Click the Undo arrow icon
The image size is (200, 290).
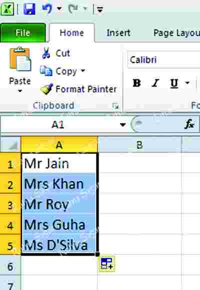(x=47, y=9)
